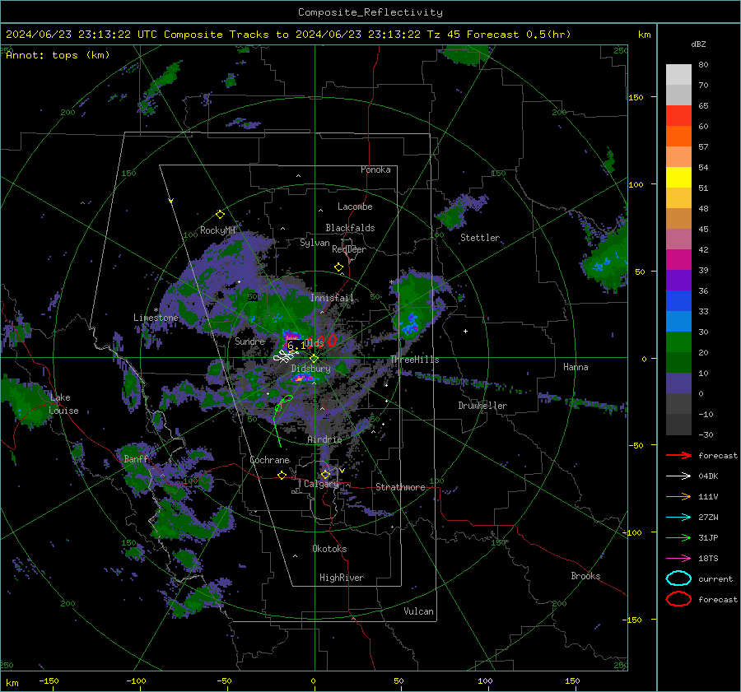The image size is (741, 692).
Task: Click the white 04DK arrow in legend
Action: point(678,476)
